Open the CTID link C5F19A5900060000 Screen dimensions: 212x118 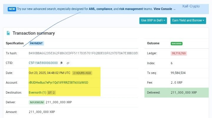43,63
